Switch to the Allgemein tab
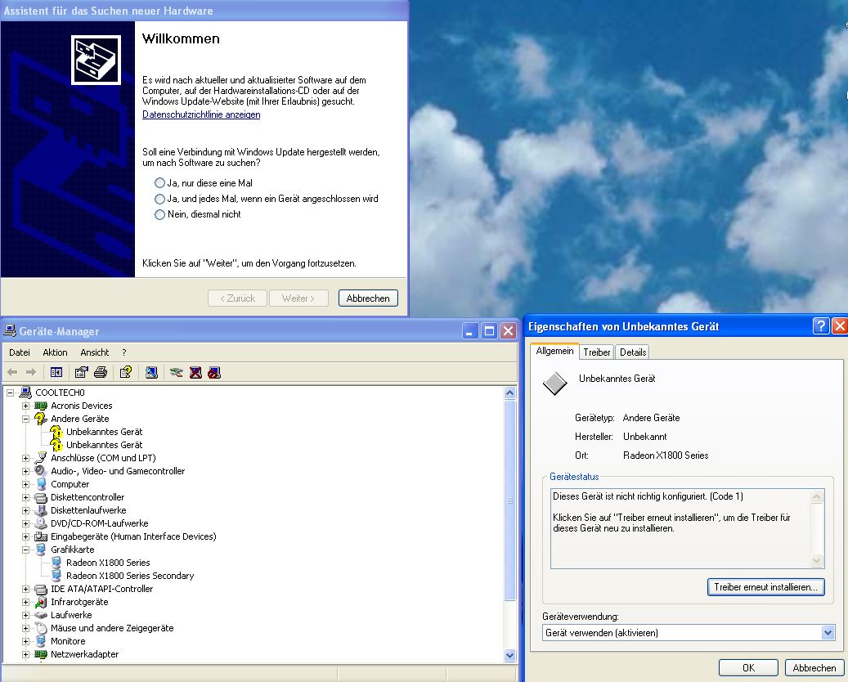Screen dimensions: 848x682 pos(554,351)
